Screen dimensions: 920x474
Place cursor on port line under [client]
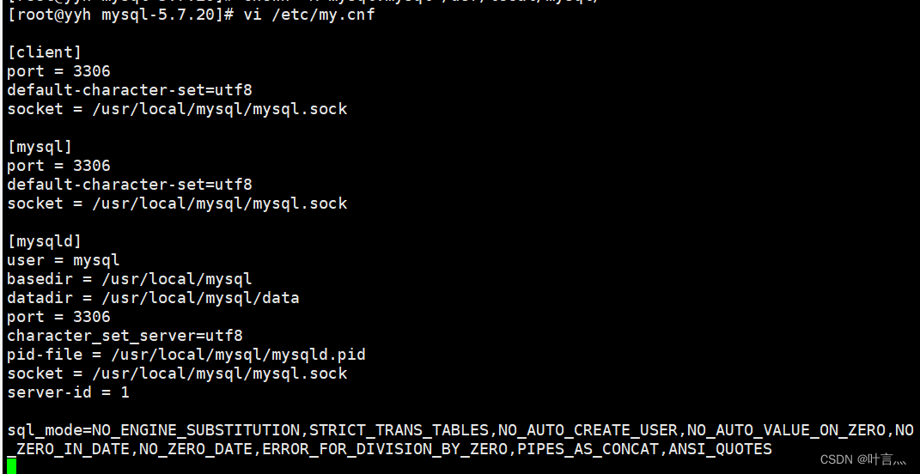[58, 71]
